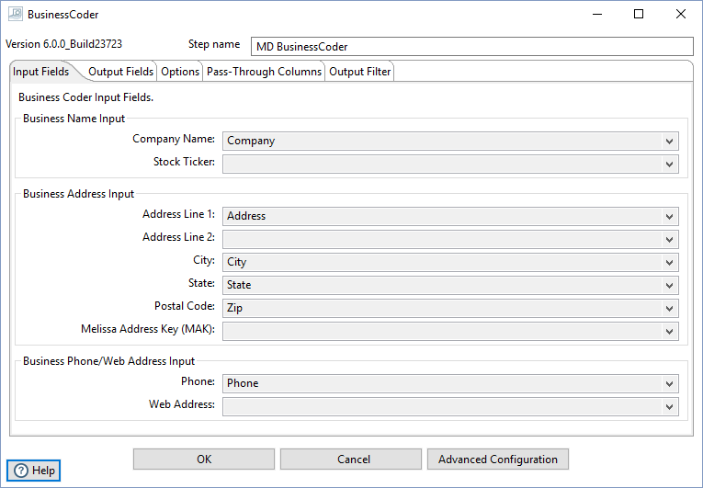
Task: Open Help with the question mark button
Action: coord(34,471)
